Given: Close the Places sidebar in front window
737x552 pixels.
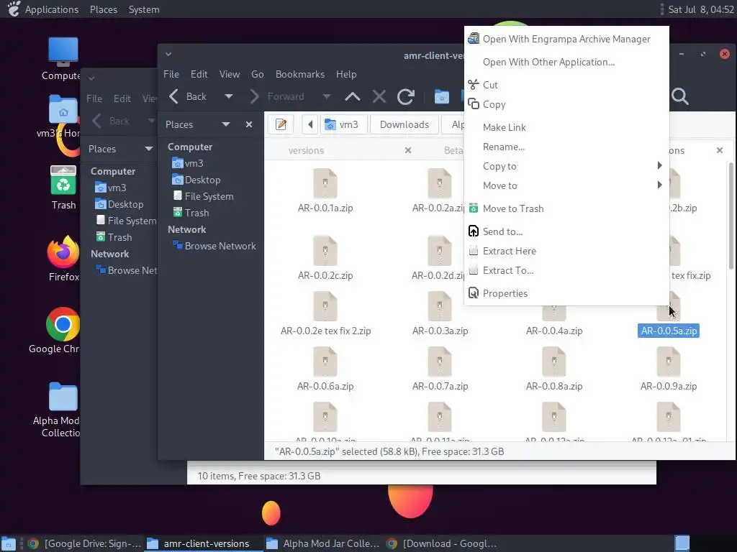Looking at the screenshot, I should coord(248,124).
